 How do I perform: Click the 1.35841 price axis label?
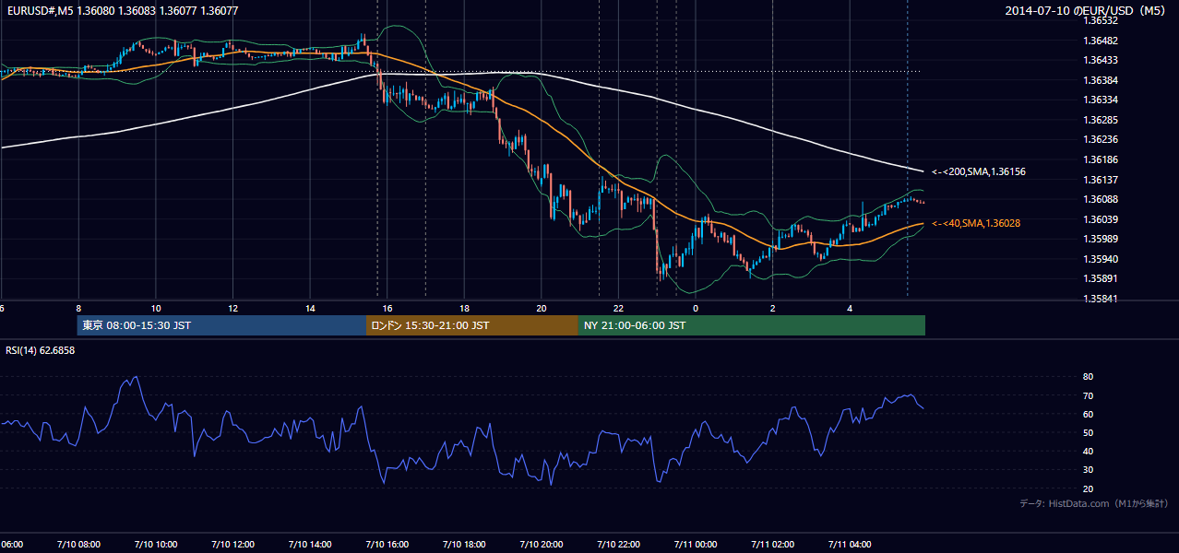coord(1101,299)
